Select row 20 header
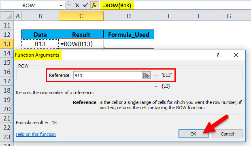The width and height of the screenshot is (251, 146). (7, 109)
